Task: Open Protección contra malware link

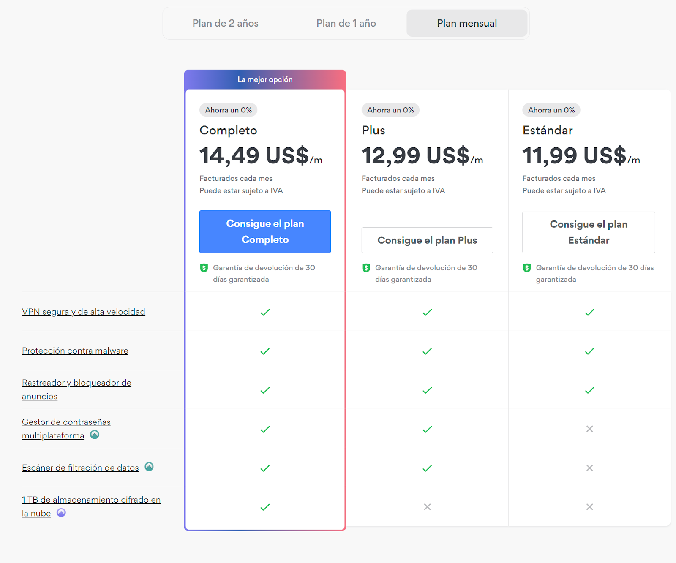Action: tap(75, 351)
